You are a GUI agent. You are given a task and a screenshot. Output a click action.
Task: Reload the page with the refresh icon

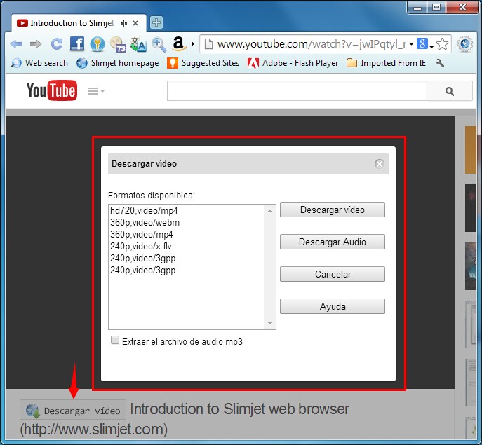point(57,44)
